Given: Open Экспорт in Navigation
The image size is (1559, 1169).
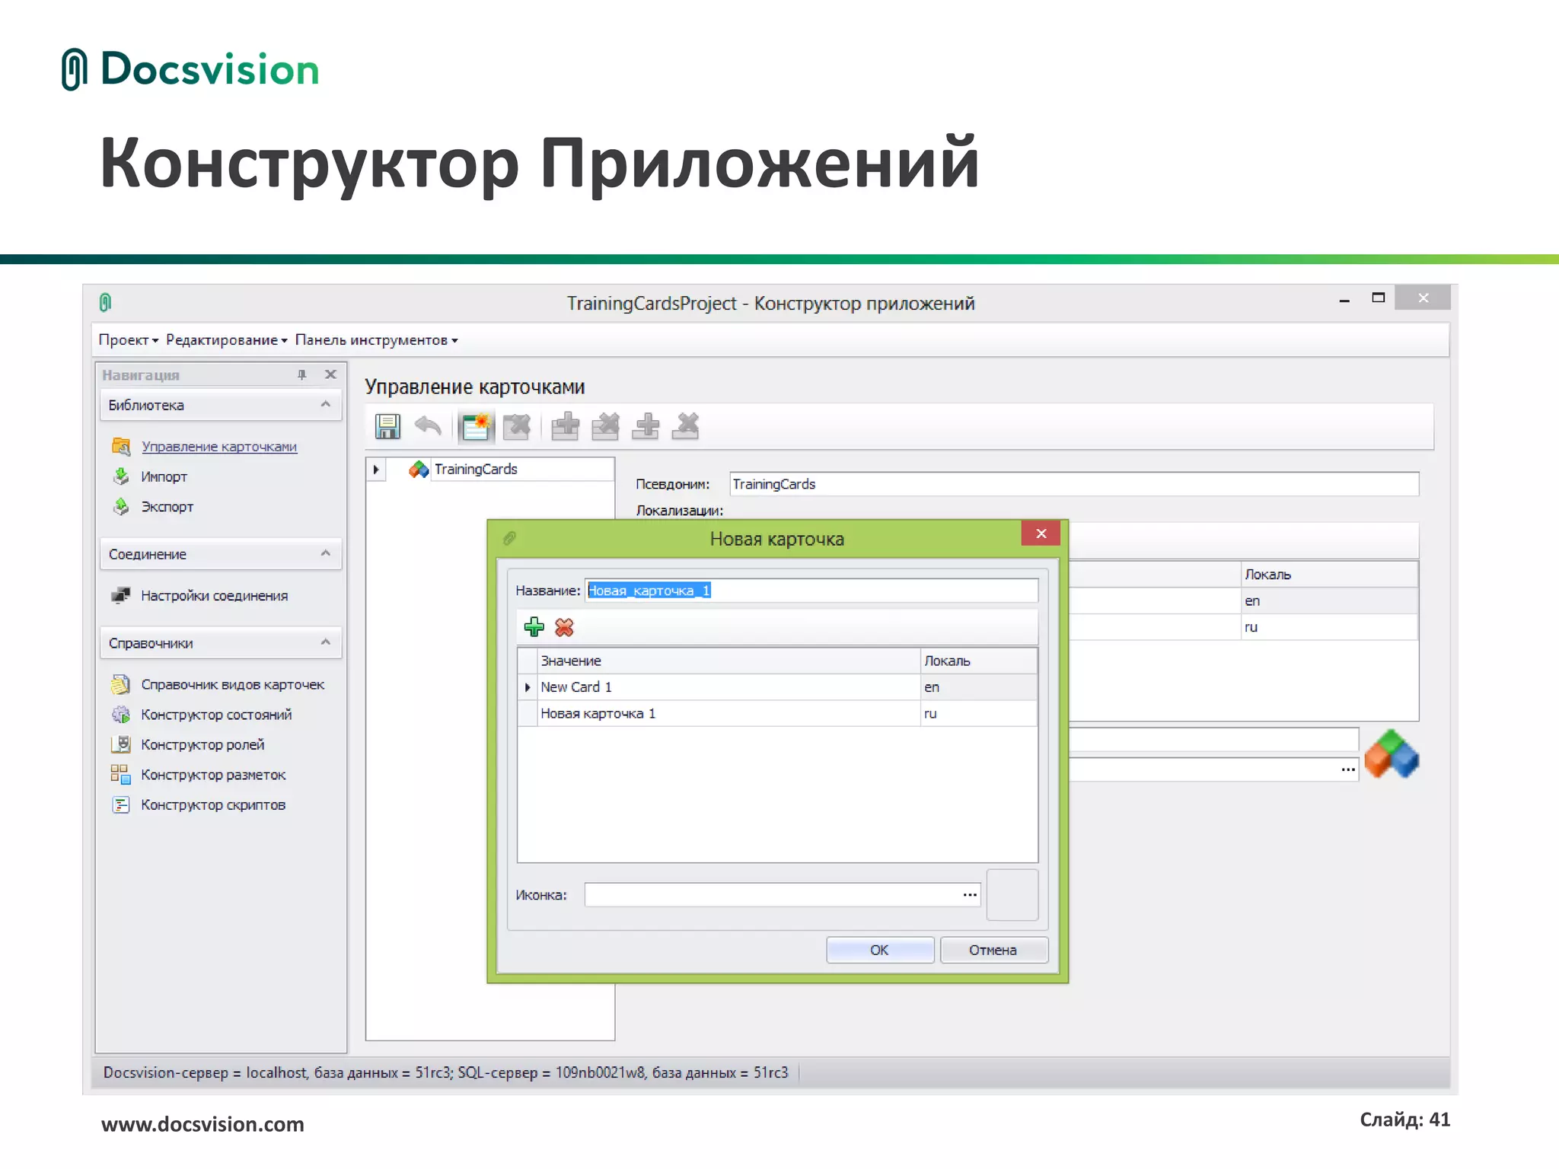Looking at the screenshot, I should tap(167, 507).
